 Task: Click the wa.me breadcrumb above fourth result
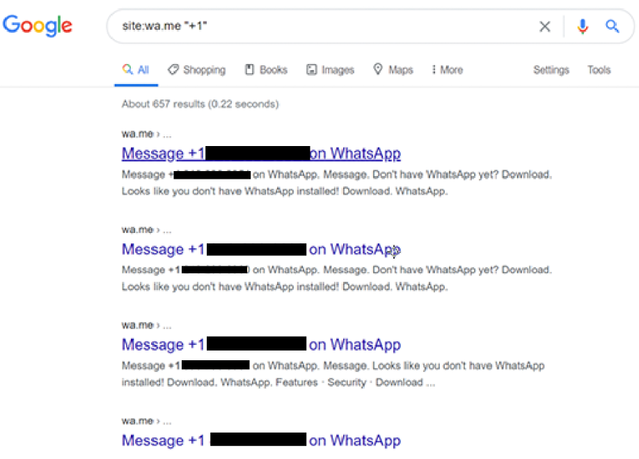[146, 421]
